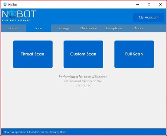The height and width of the screenshot is (136, 167).
Task: Launch a Full Scan
Action: coord(134,54)
